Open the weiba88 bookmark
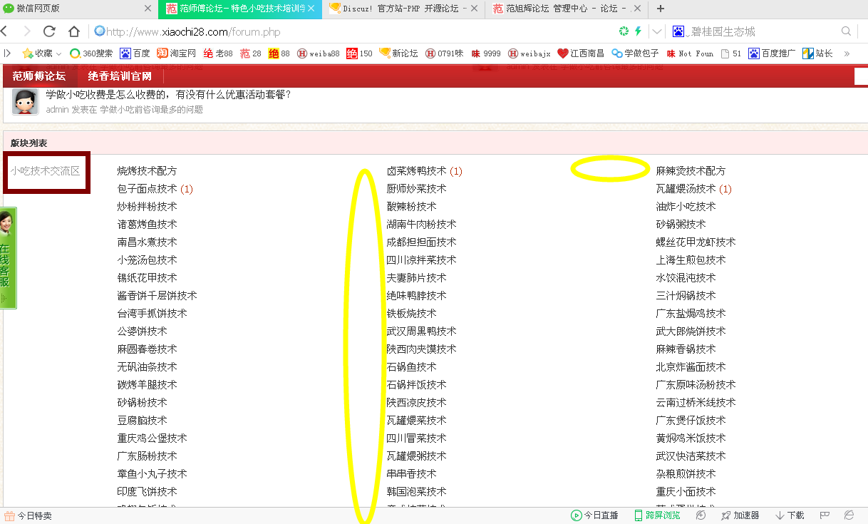Screen dimensions: 868x524 tap(318, 53)
